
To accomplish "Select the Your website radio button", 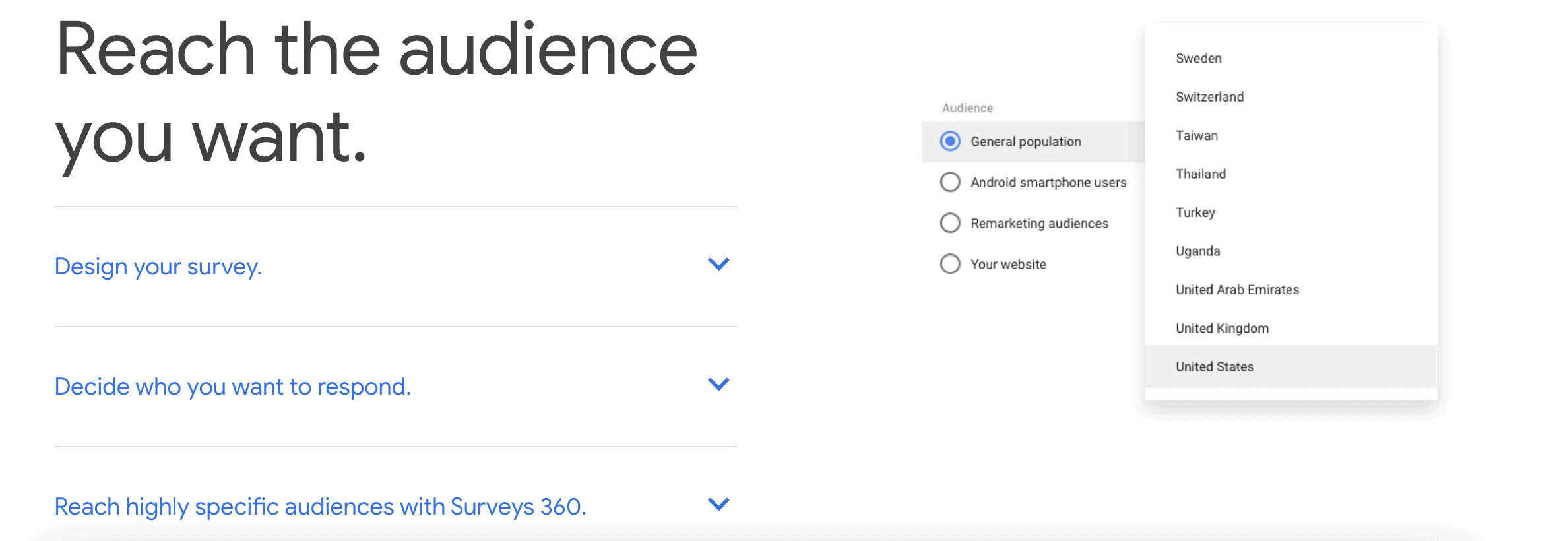I will tap(950, 264).
